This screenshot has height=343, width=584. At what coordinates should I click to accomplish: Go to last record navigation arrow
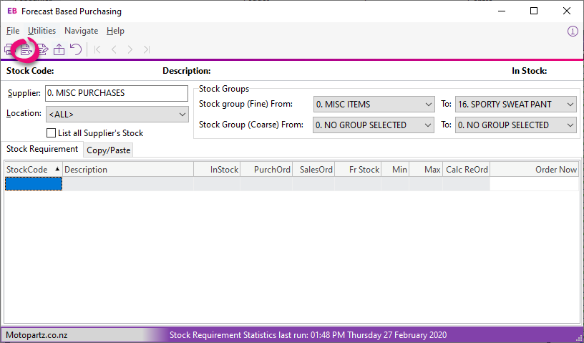pos(147,49)
